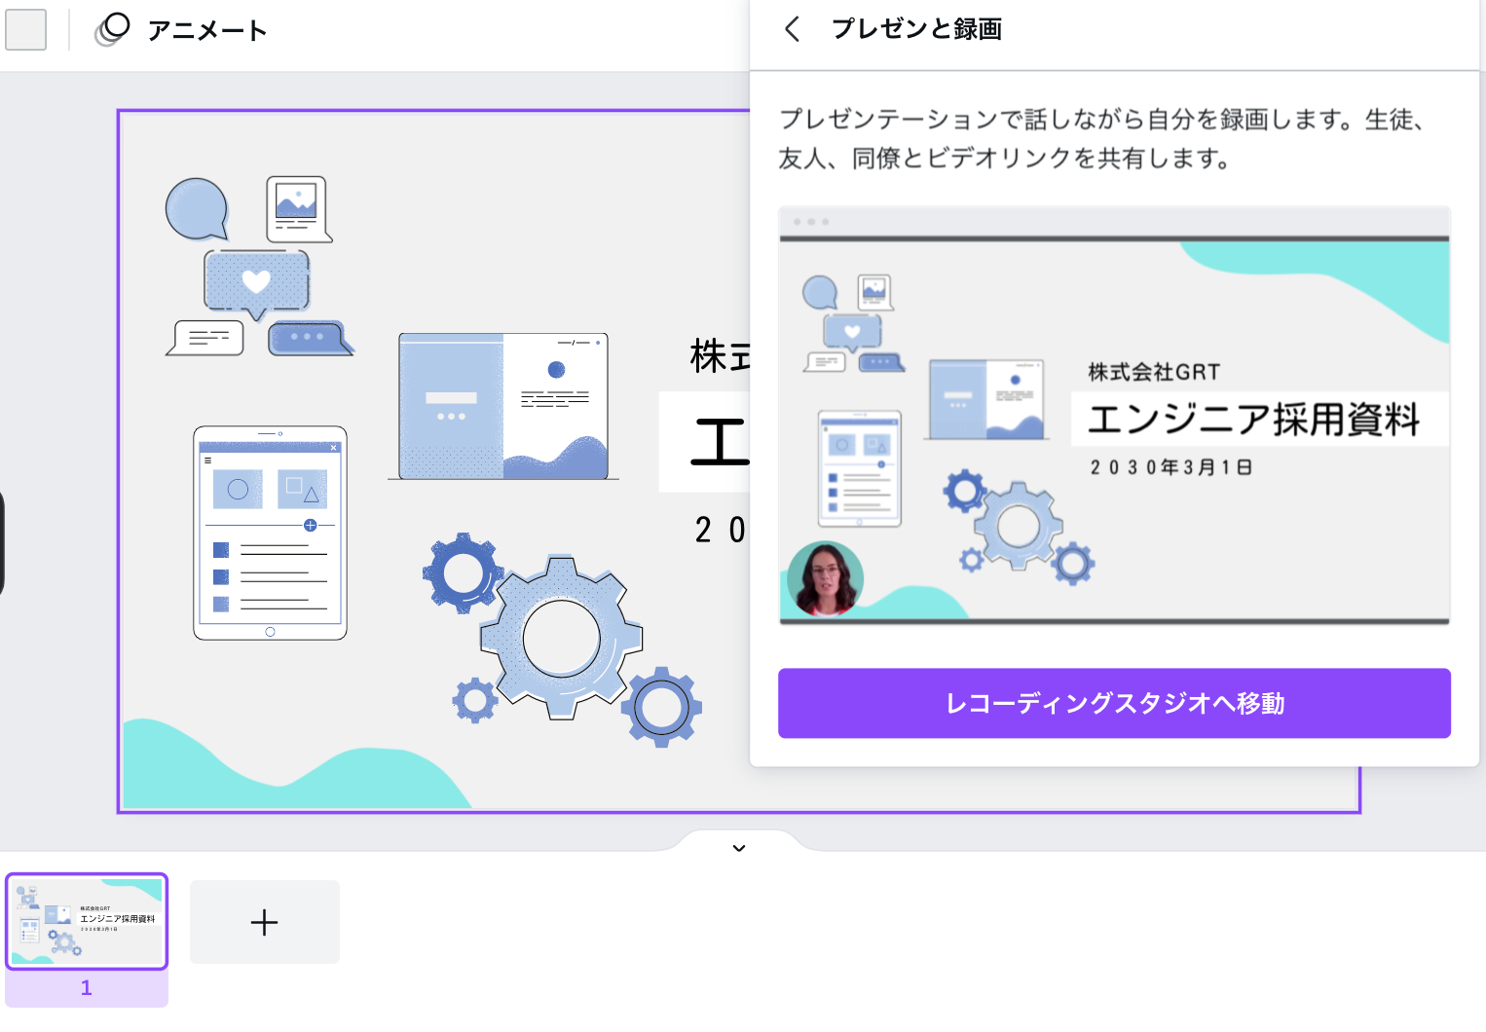Select the tablet wireframe illustration on the slide
This screenshot has width=1486, height=1032.
point(270,533)
